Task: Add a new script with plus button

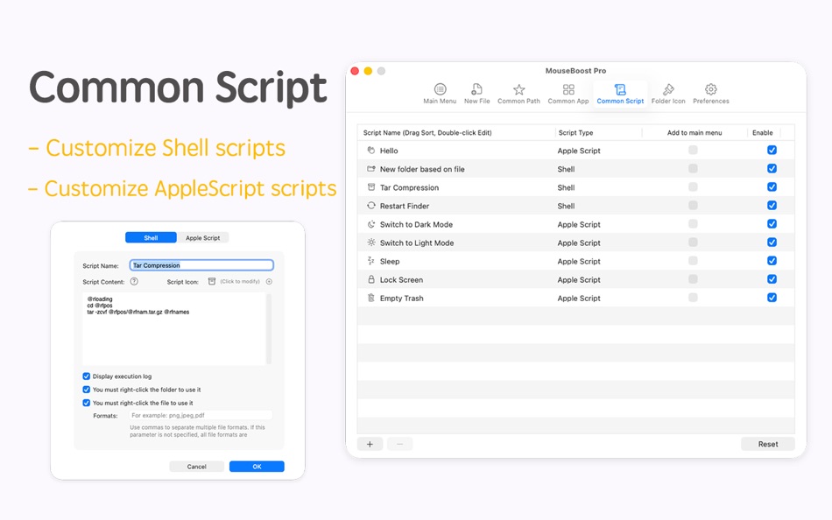Action: [370, 444]
